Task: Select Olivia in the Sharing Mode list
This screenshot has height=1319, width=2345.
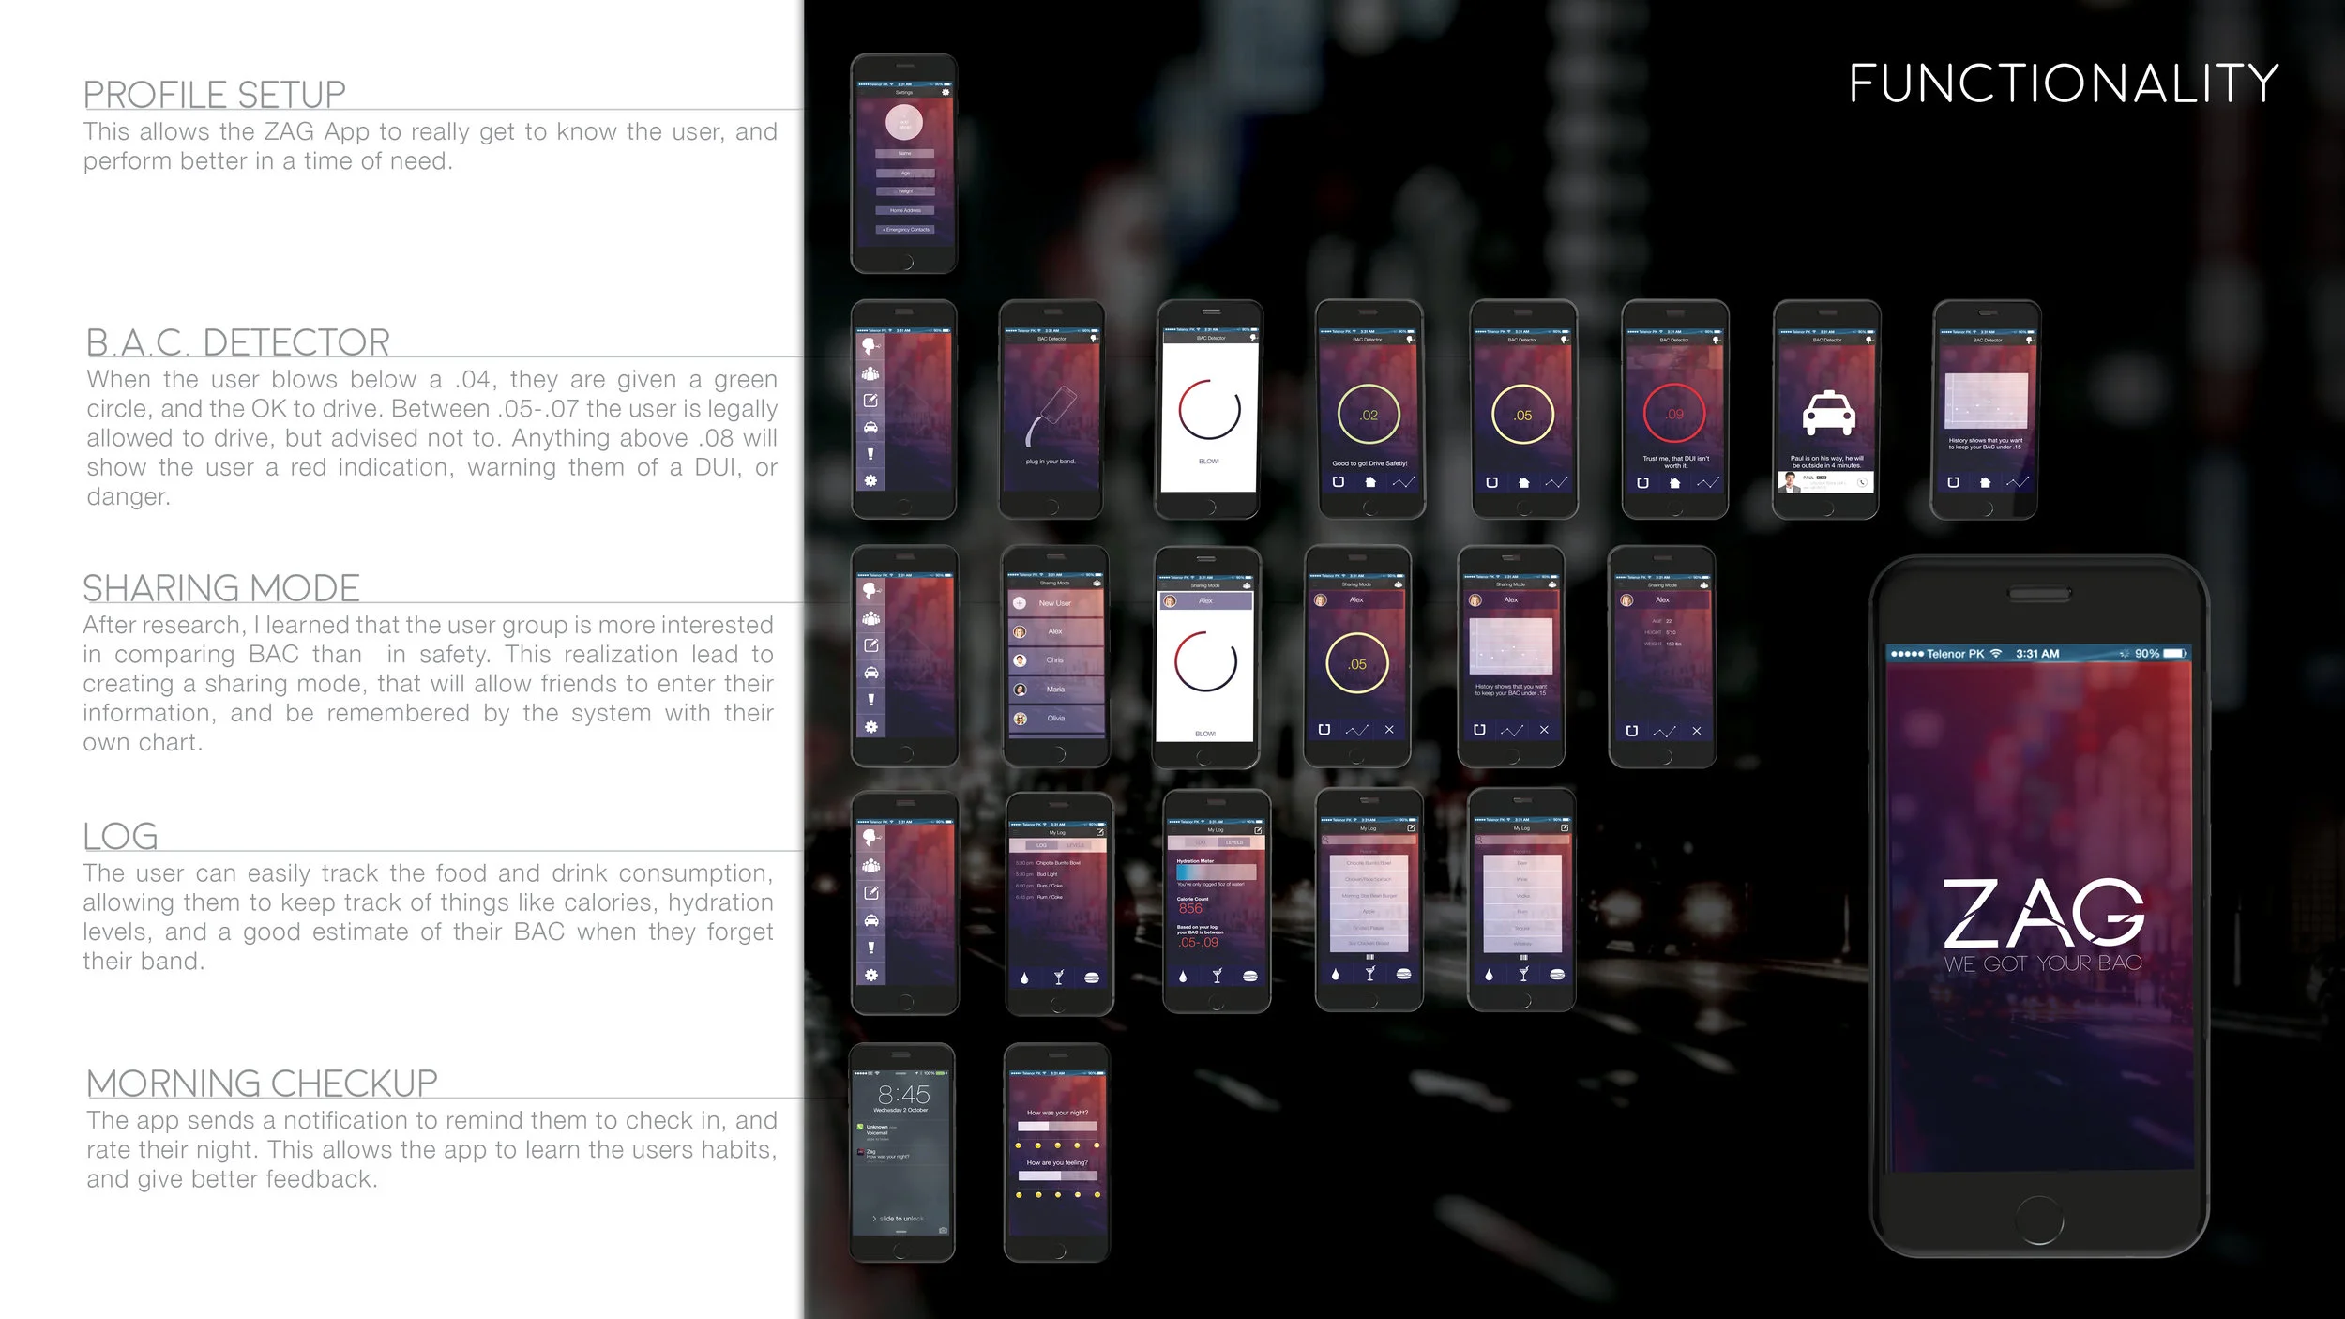Action: [1055, 719]
